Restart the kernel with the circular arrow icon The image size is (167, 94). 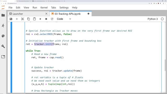click(52, 19)
